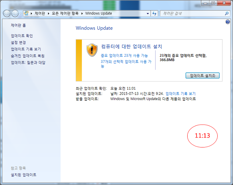Viewport: 233px width, 185px height.
Task: Open the address bar history dropdown
Action: (148, 14)
